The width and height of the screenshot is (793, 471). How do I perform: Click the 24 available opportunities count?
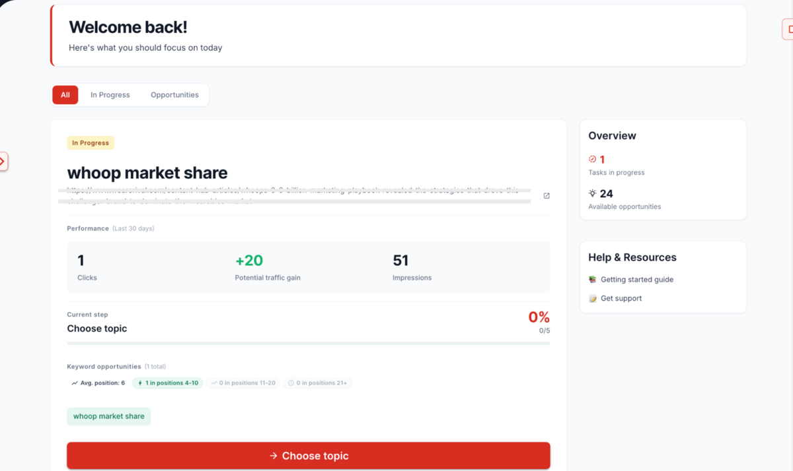tap(607, 193)
